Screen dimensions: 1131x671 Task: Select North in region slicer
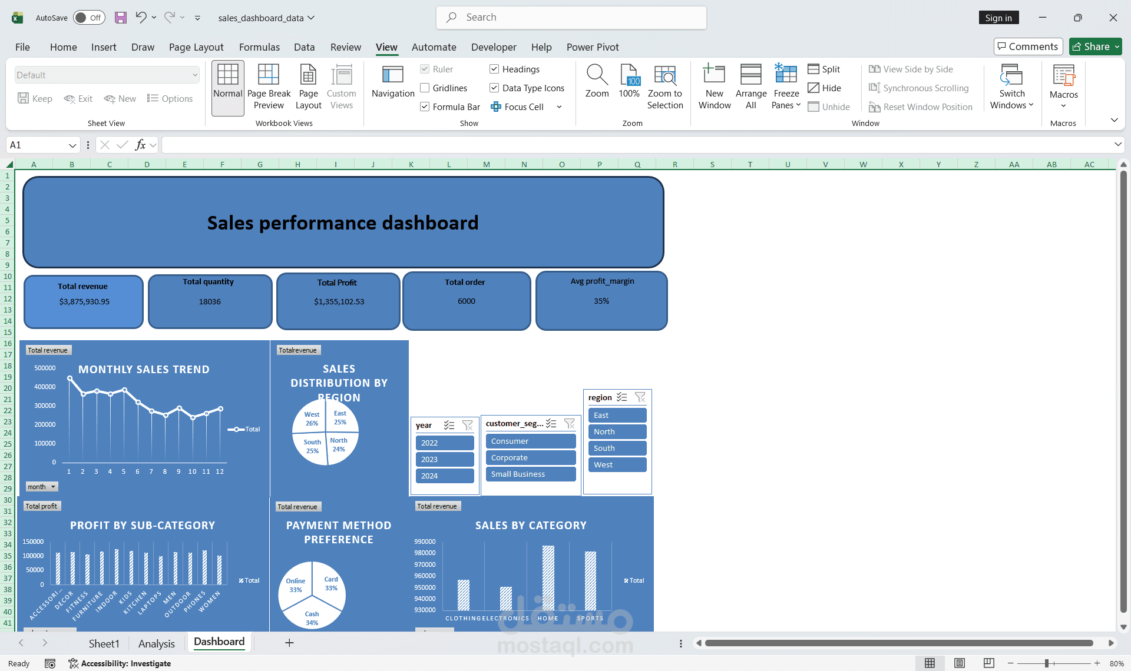[617, 431]
